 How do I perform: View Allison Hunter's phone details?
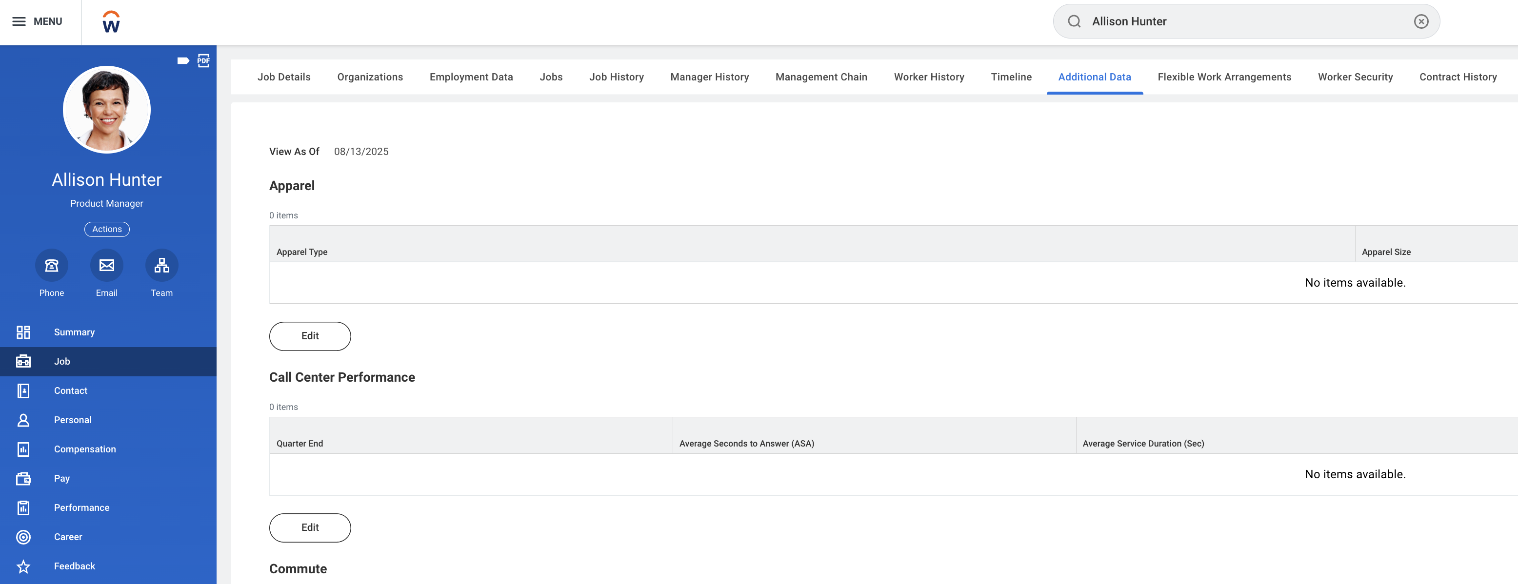(51, 266)
